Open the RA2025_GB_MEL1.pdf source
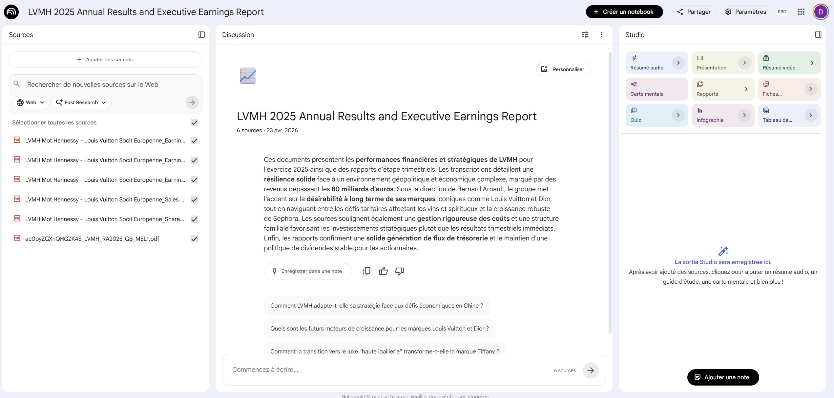Viewport: 834px width, 398px height. pyautogui.click(x=92, y=239)
